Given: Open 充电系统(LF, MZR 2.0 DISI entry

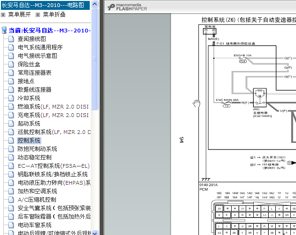Looking at the screenshot, I should 53,115.
